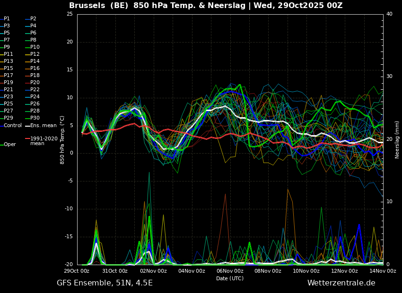Click the Neerslag (mm) axis title
This screenshot has height=293, width=402.
click(397, 139)
